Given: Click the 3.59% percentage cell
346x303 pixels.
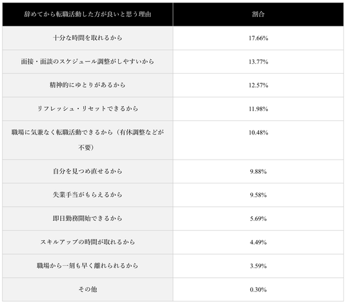Looking at the screenshot, I should [x=258, y=266].
